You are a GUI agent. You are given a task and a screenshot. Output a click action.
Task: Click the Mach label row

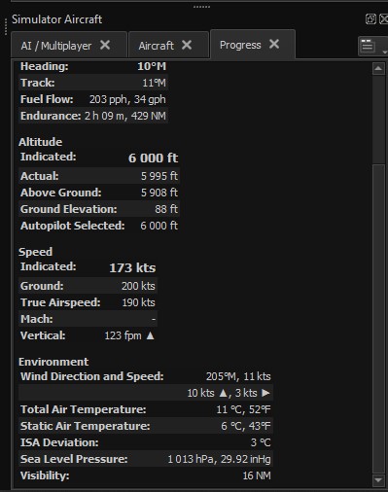pyautogui.click(x=88, y=319)
